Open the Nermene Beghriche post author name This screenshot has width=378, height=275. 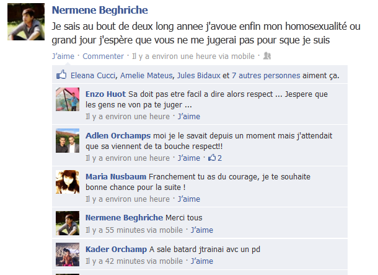tap(100, 10)
